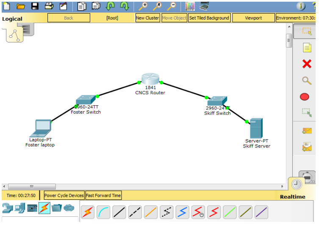Pick the purple USB cable
The height and width of the screenshot is (227, 319).
(261, 212)
